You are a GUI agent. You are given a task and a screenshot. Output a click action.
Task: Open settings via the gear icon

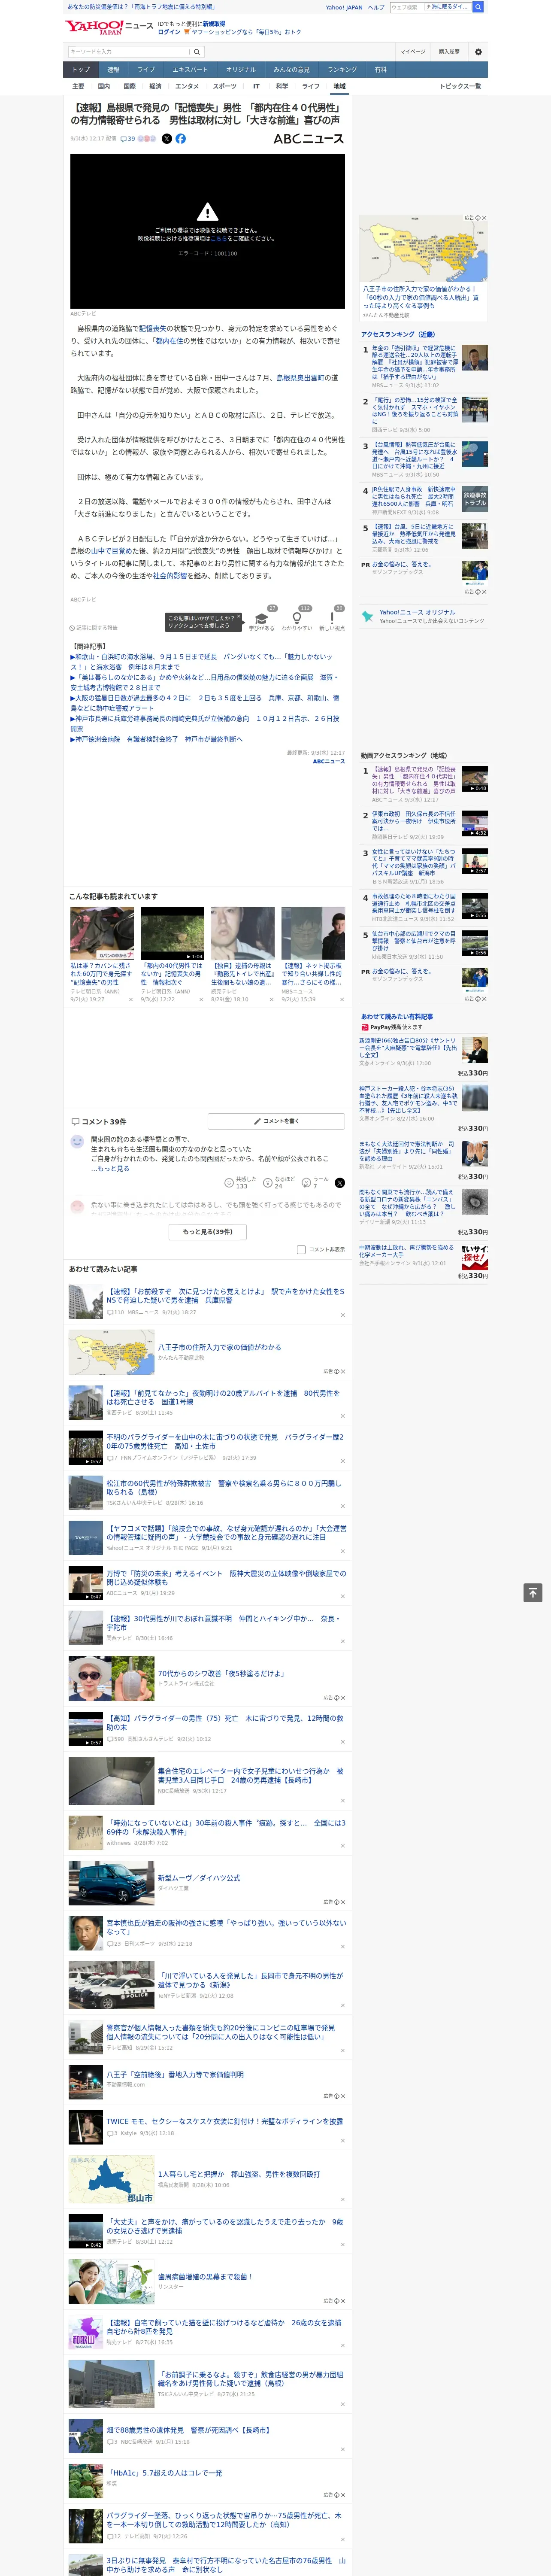(478, 52)
